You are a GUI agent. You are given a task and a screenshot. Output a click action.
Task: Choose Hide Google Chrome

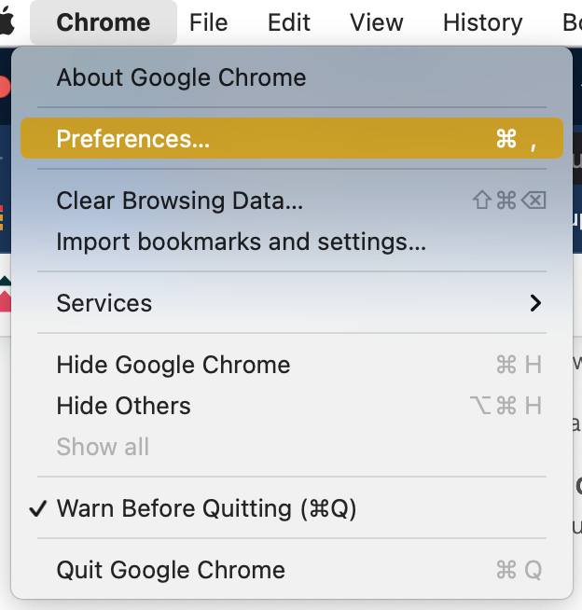tap(292, 365)
